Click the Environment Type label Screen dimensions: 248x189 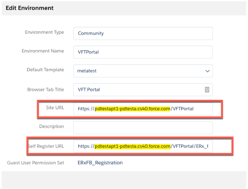(x=44, y=32)
